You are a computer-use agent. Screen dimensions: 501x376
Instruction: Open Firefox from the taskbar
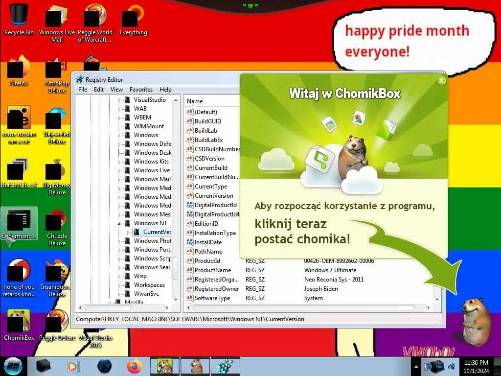[134, 366]
